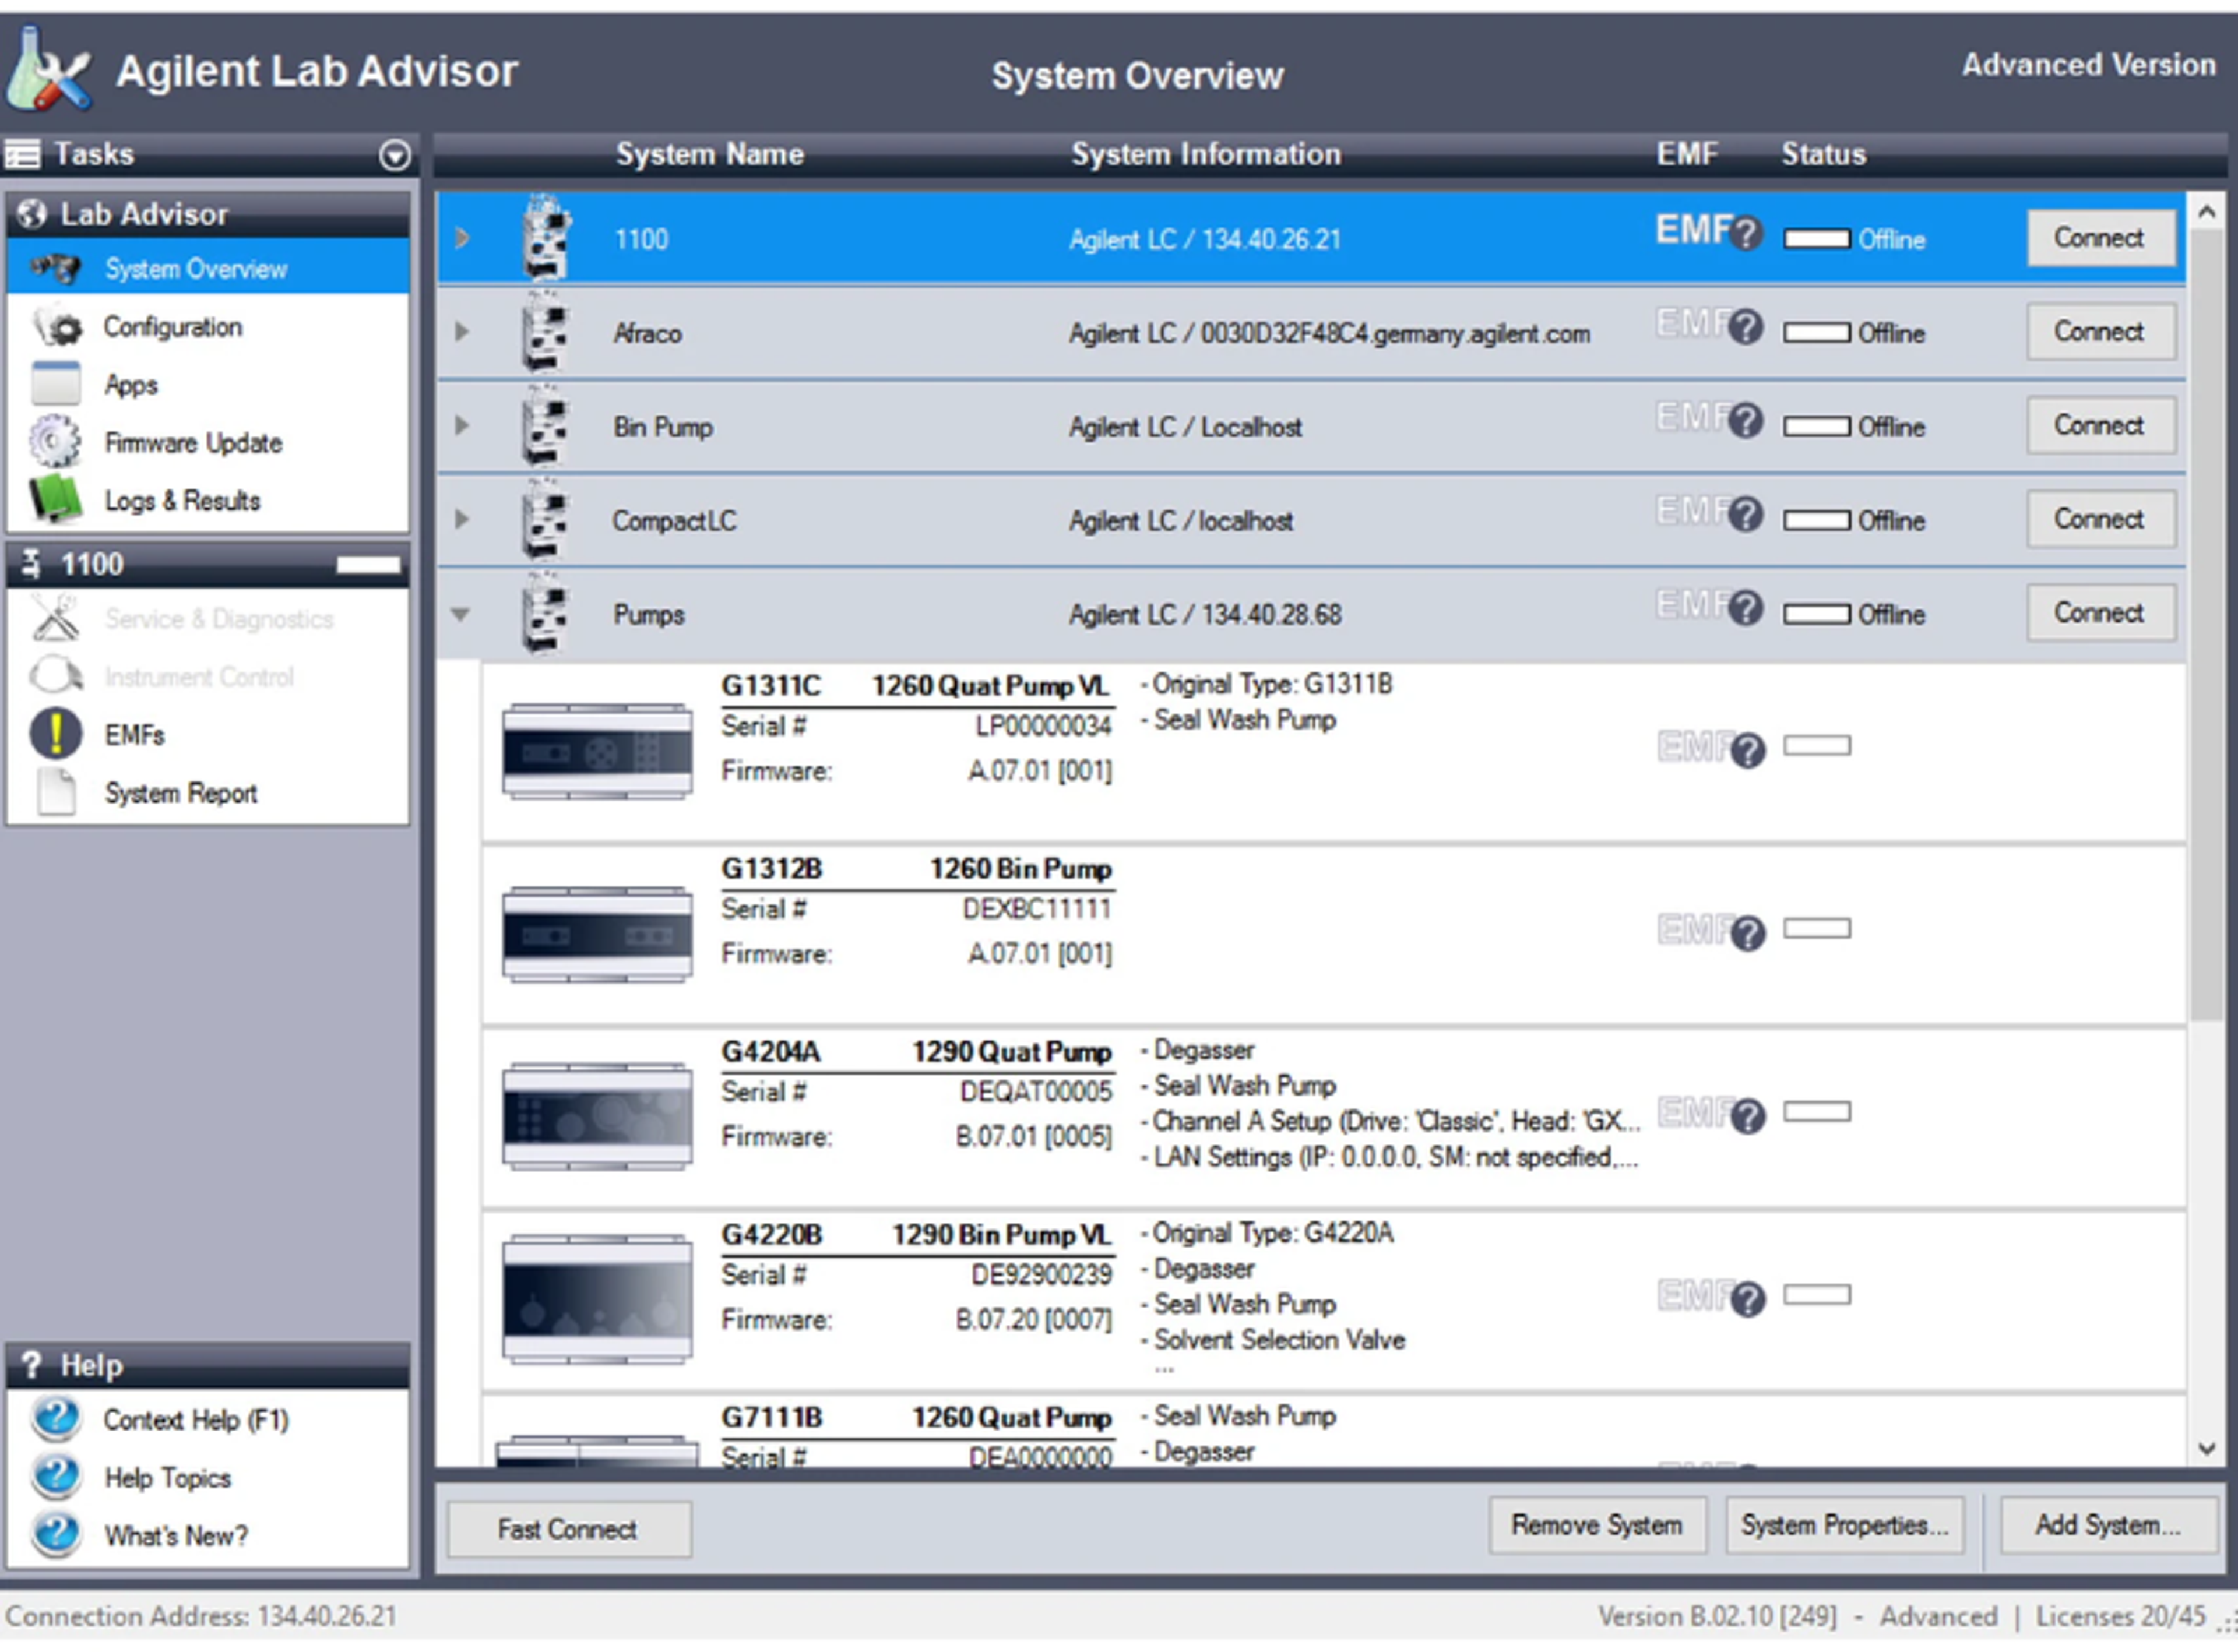The width and height of the screenshot is (2238, 1652).
Task: Open Logs & Results book icon
Action: (56, 499)
